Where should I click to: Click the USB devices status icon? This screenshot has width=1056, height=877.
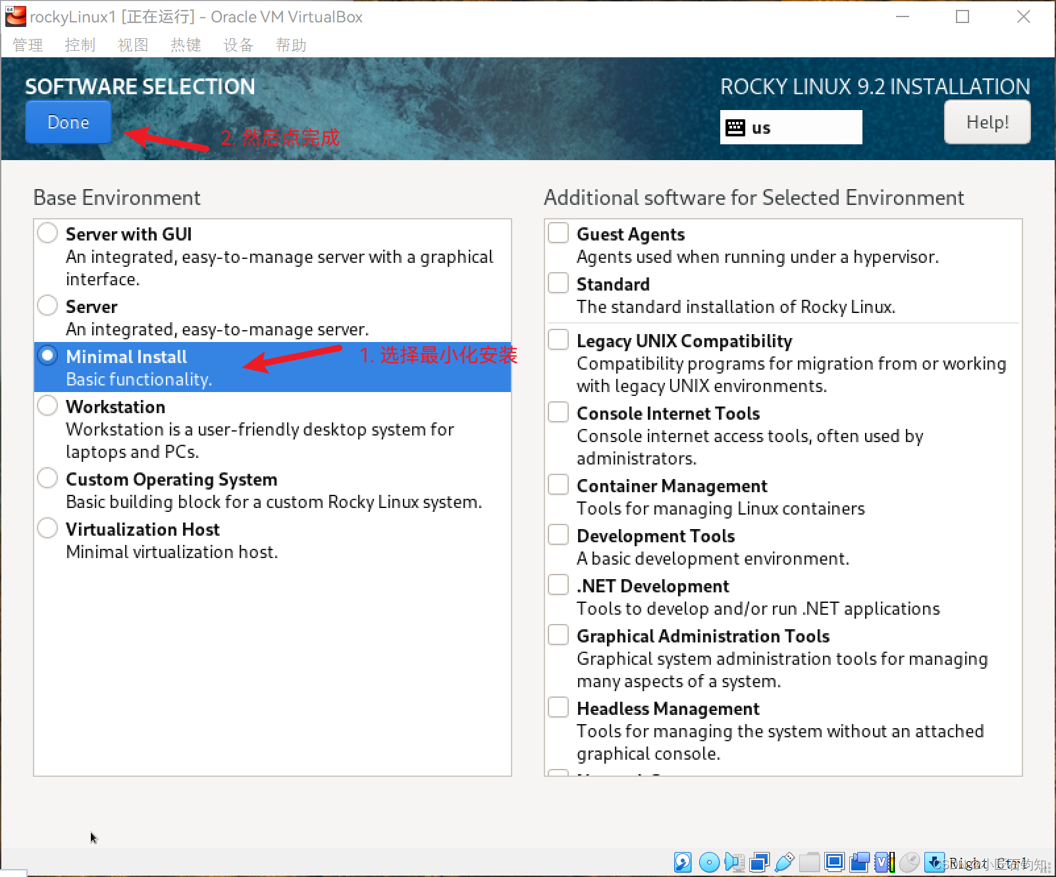coord(784,862)
